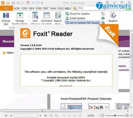The width and height of the screenshot is (133, 118).
Task: Open the FILE menu
Action: pos(6,8)
